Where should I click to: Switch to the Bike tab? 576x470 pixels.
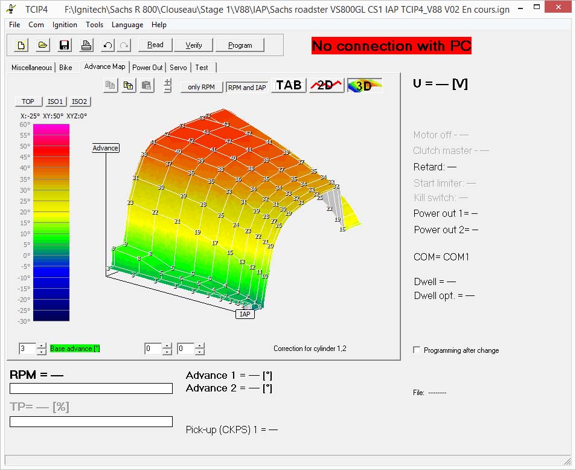tap(66, 68)
